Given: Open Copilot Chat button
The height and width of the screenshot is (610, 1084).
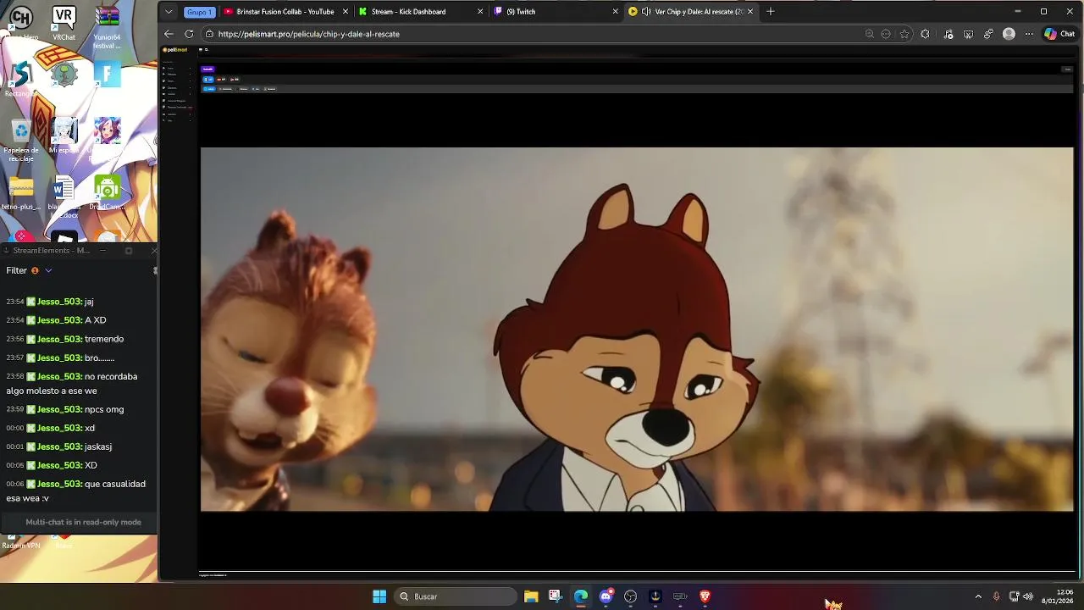Looking at the screenshot, I should [1060, 34].
